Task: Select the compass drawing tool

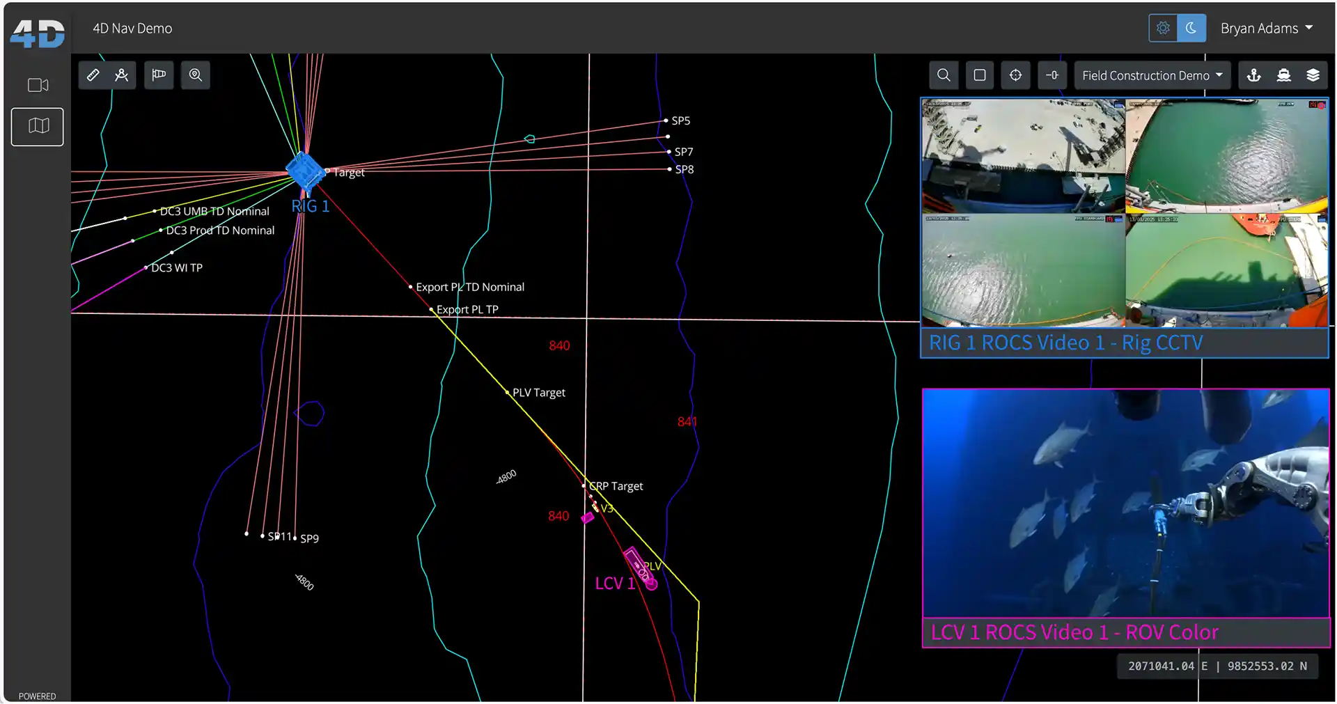Action: (122, 75)
